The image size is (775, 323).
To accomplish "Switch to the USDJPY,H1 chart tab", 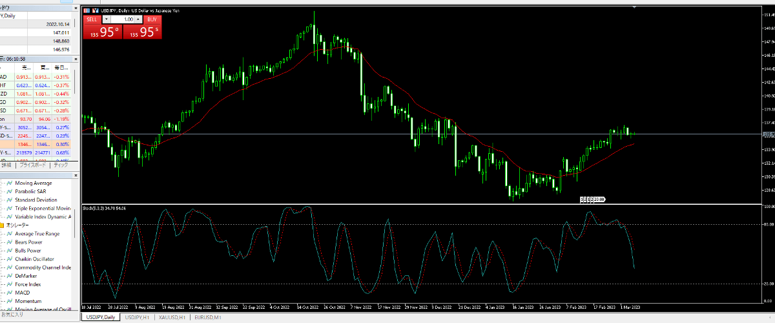I will [138, 317].
